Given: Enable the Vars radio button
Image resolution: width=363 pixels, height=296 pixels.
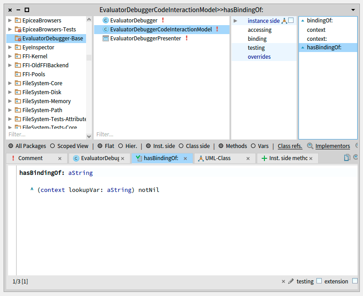Looking at the screenshot, I should [253, 146].
